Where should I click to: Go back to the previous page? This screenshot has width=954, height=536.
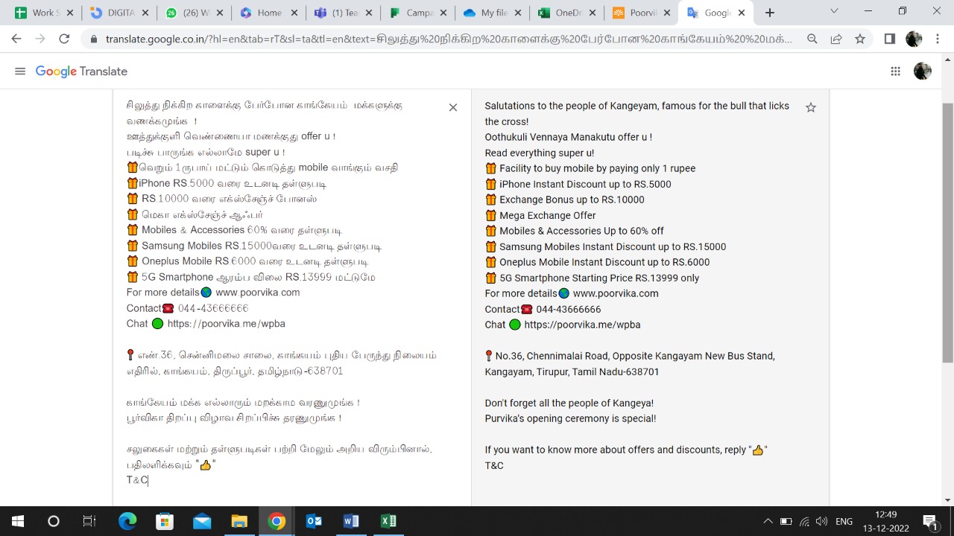[16, 39]
